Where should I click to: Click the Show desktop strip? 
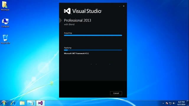188,103
